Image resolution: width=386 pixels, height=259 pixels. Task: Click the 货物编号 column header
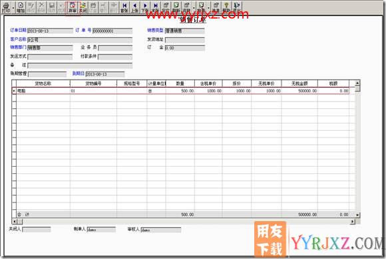point(93,84)
